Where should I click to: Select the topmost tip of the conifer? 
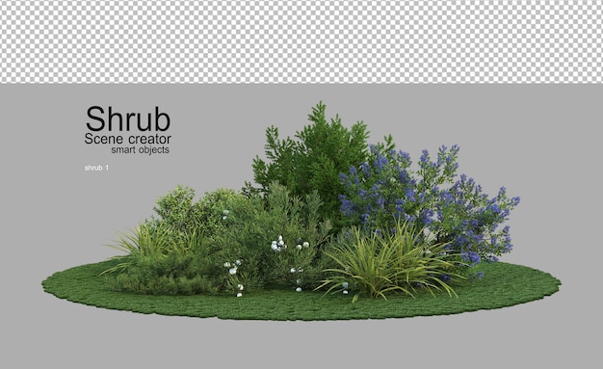click(321, 104)
